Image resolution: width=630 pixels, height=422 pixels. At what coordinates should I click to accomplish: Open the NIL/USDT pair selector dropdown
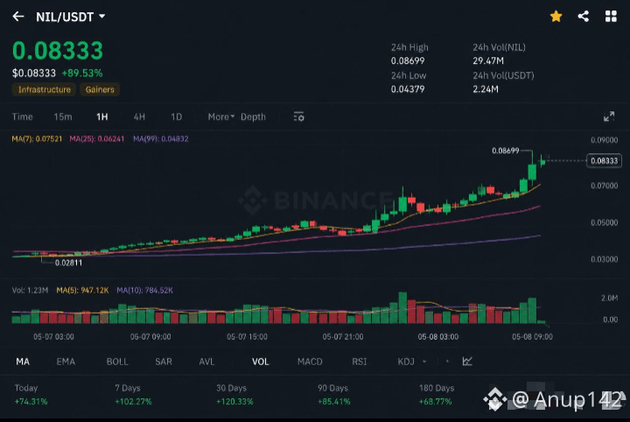70,17
